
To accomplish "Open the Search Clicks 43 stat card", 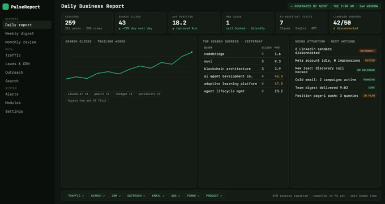I will tap(140, 23).
